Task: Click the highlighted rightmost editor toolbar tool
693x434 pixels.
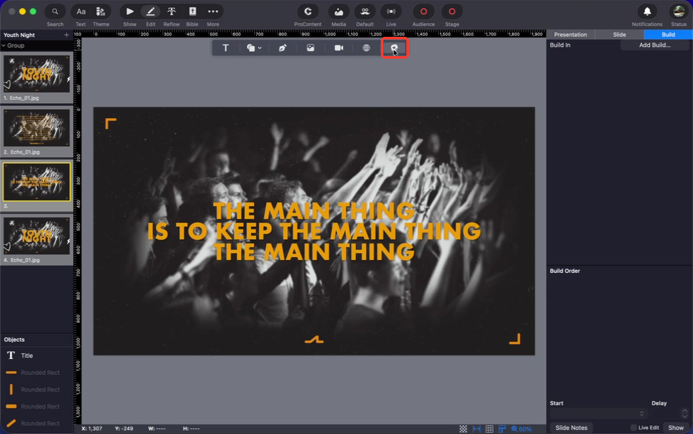Action: (394, 47)
